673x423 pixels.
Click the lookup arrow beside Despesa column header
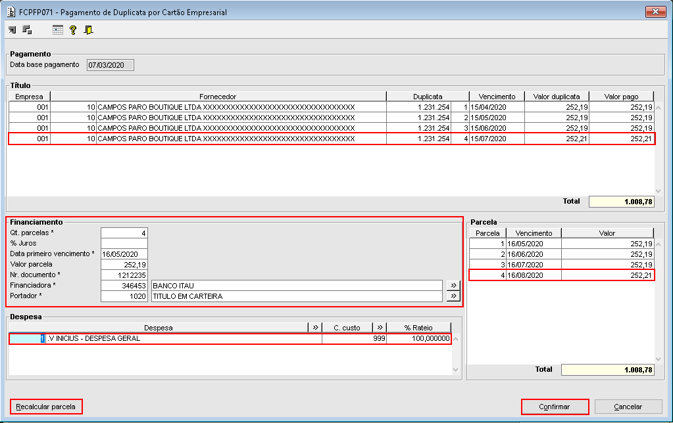pos(315,327)
